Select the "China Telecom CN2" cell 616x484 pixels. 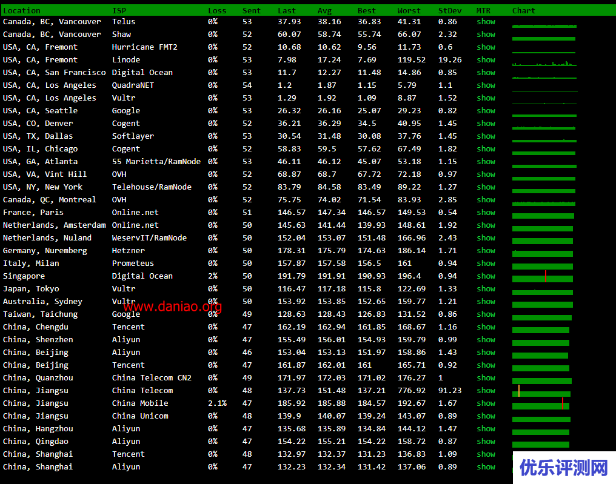(x=152, y=377)
